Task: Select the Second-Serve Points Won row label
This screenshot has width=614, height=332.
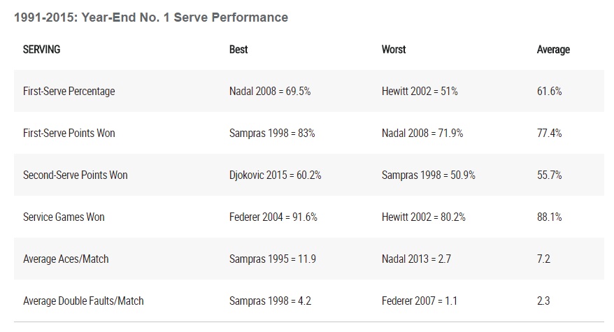Action: pos(76,175)
